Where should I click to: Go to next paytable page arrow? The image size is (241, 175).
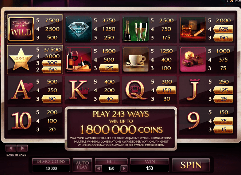(x=23, y=148)
